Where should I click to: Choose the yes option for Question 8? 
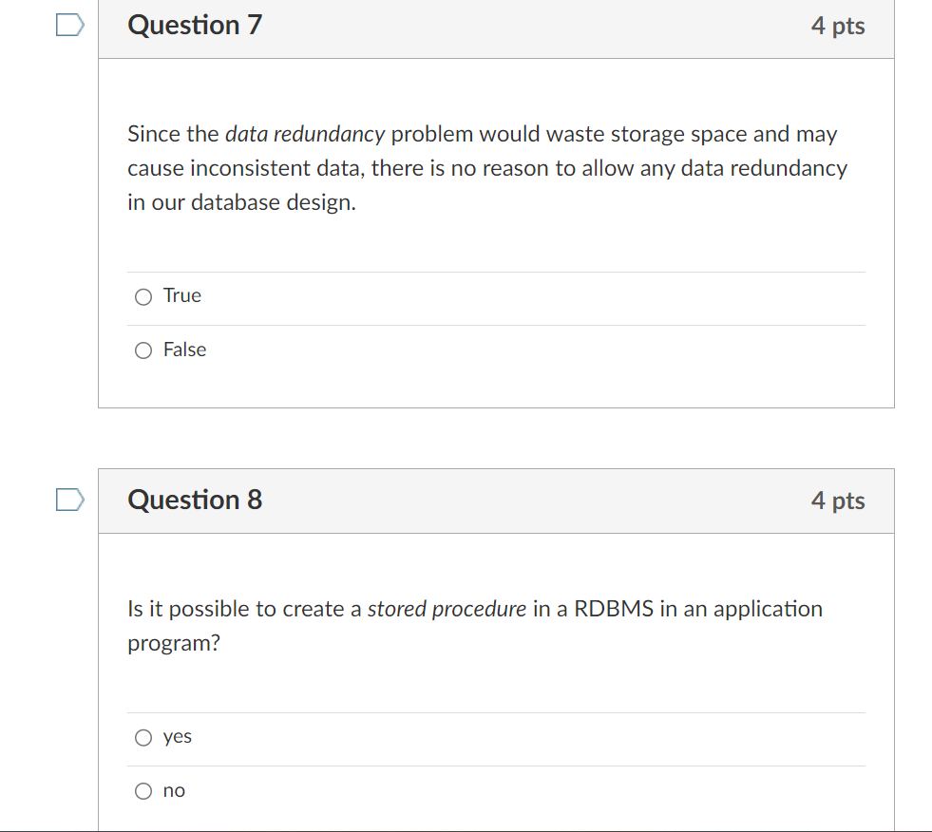pyautogui.click(x=143, y=737)
